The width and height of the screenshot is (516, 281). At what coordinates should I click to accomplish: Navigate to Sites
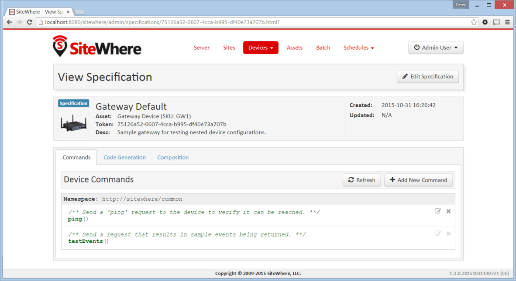229,47
